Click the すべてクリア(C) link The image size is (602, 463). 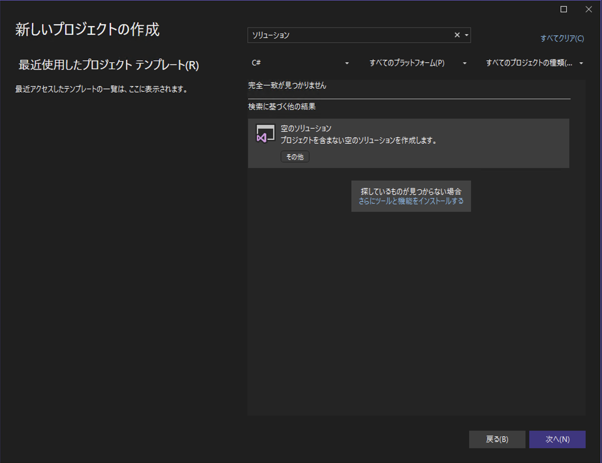(562, 38)
